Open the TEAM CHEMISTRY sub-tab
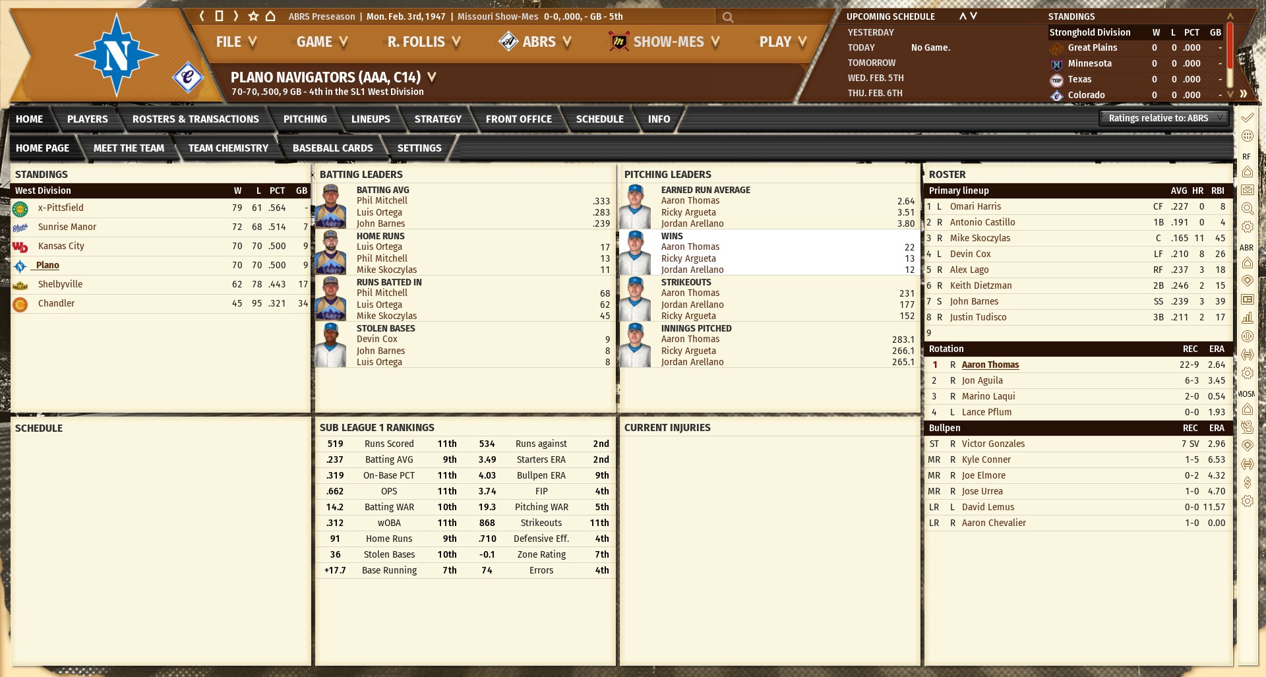This screenshot has height=677, width=1266. [x=228, y=148]
